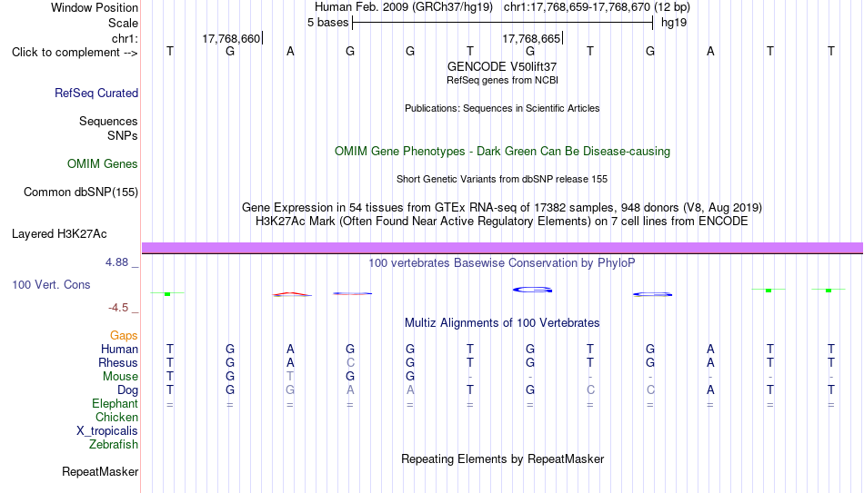Screen dimensions: 864x493
Task: Click the 17,768,665 position marker
Action: tap(532, 38)
